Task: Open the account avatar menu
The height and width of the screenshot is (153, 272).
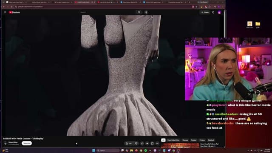Action: (x=219, y=12)
